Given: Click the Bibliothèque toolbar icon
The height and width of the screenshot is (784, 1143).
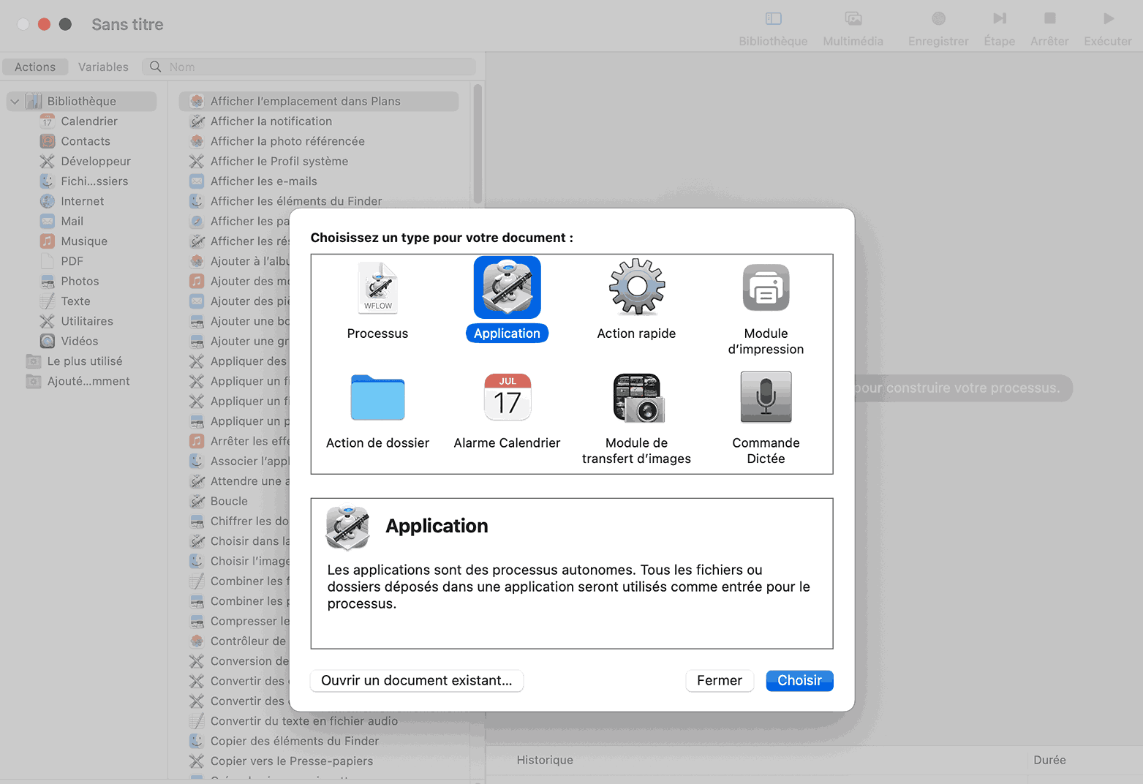Looking at the screenshot, I should click(773, 19).
